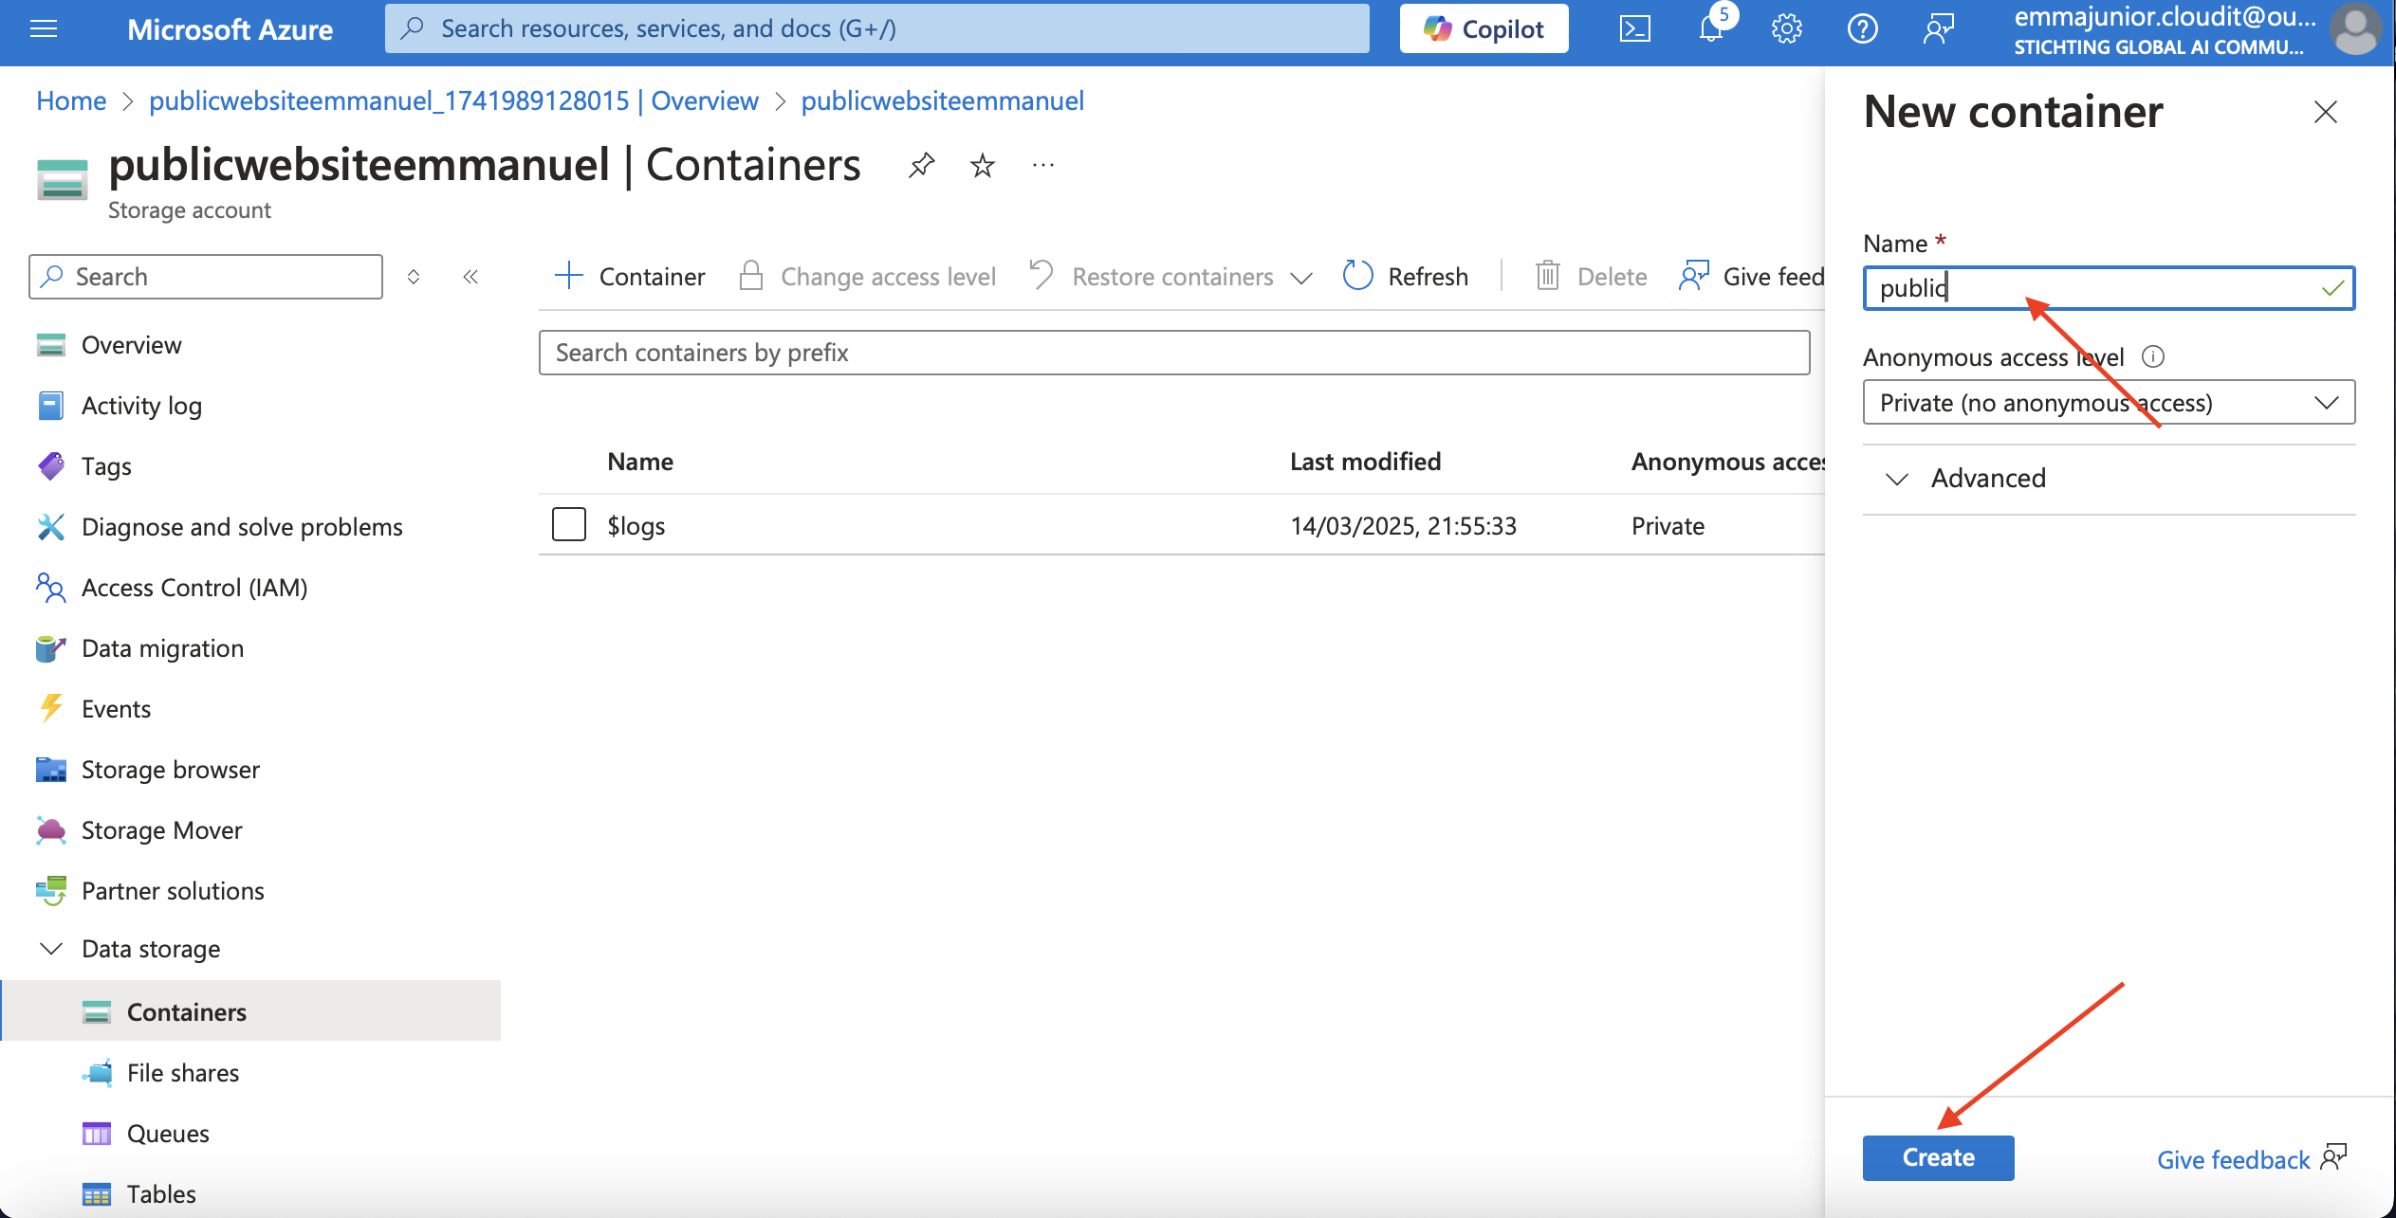2396x1218 pixels.
Task: Open Partner solutions
Action: tap(173, 891)
